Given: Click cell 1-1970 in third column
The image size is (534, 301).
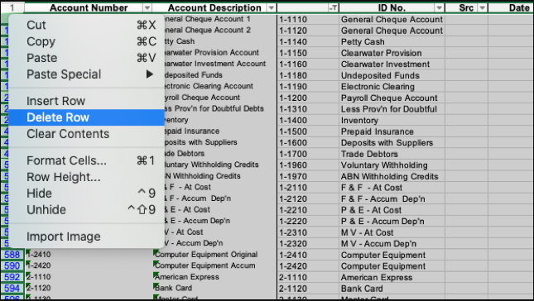Looking at the screenshot, I should coord(308,176).
